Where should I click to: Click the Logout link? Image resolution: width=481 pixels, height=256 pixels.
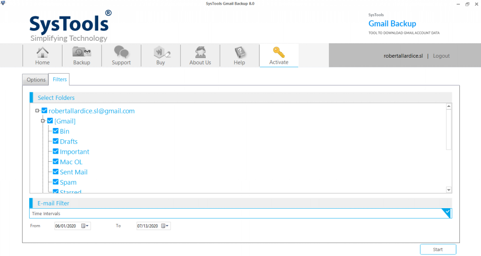coord(441,56)
